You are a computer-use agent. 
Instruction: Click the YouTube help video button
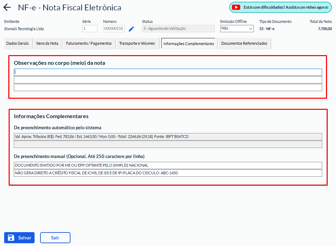(x=280, y=7)
